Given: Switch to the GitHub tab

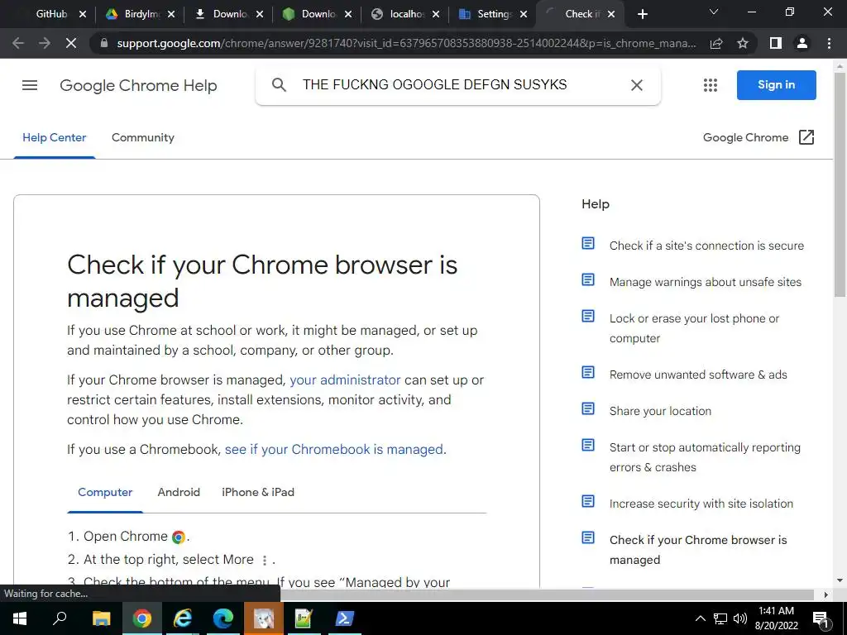Looking at the screenshot, I should (x=51, y=14).
